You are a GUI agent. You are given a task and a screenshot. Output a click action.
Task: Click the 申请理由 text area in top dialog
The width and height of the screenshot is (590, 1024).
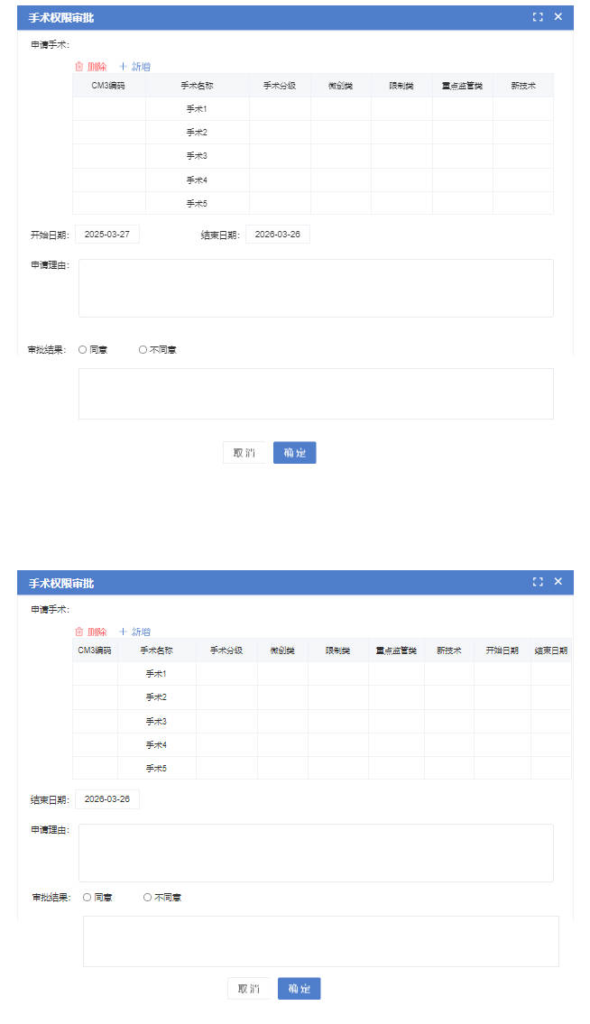pyautogui.click(x=317, y=288)
